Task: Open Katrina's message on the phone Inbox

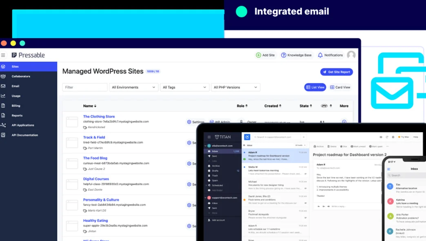Action: point(406,203)
